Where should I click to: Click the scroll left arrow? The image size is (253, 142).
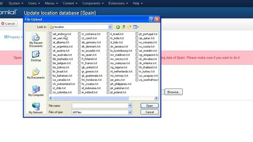coord(51,98)
